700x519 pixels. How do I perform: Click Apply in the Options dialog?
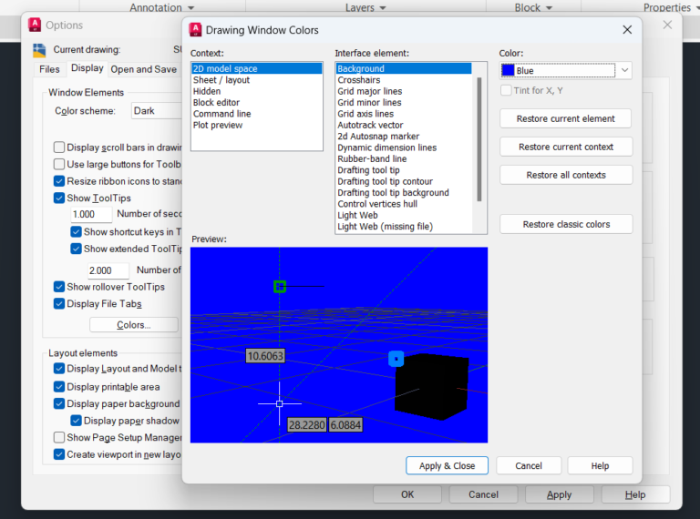pos(559,494)
